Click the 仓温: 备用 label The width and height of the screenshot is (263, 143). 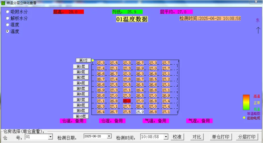click(x=73, y=121)
